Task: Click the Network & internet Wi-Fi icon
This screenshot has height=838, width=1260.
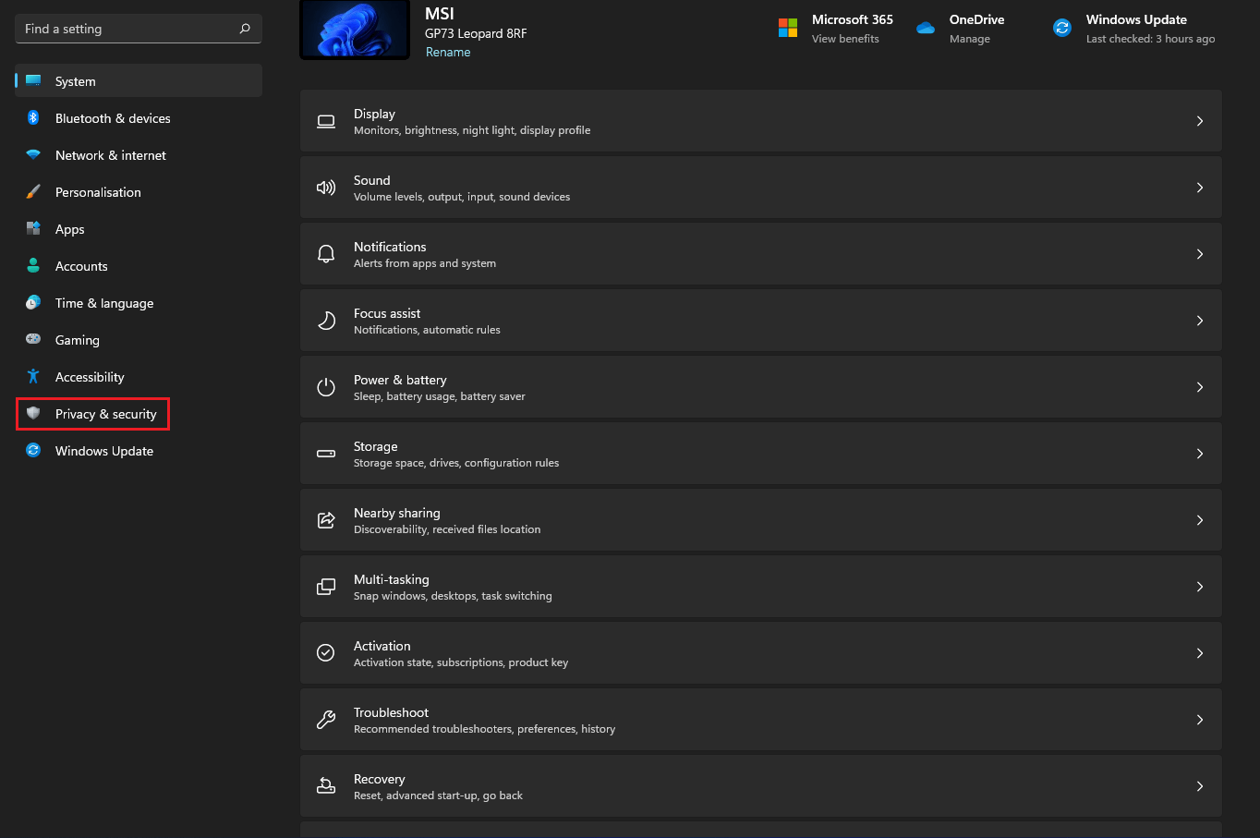Action: click(x=33, y=155)
